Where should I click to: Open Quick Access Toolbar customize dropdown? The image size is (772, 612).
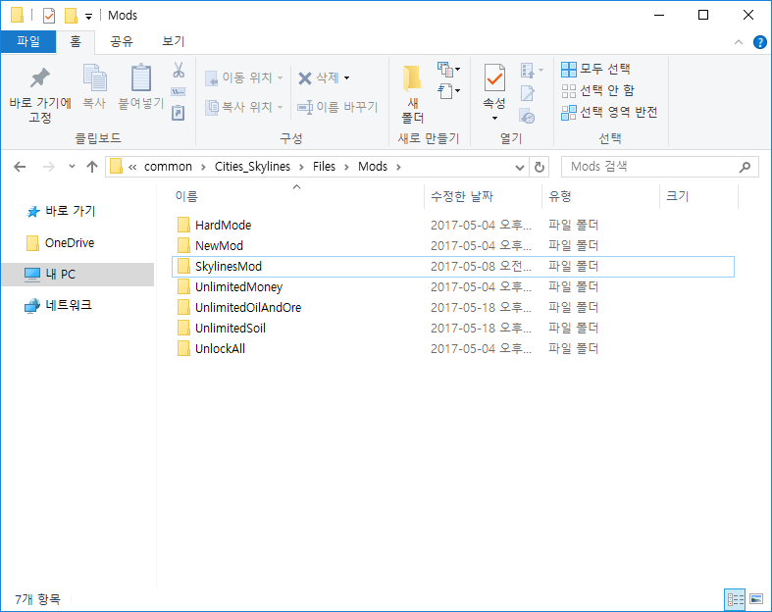[88, 17]
